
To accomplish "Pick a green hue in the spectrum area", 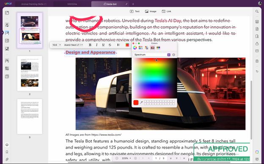I will pos(154,71).
